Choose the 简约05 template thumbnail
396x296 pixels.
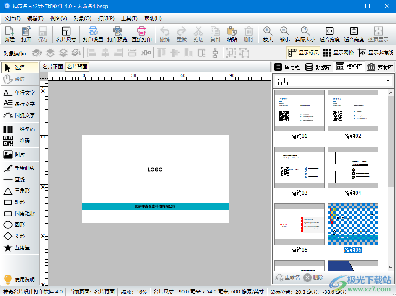tap(299, 224)
